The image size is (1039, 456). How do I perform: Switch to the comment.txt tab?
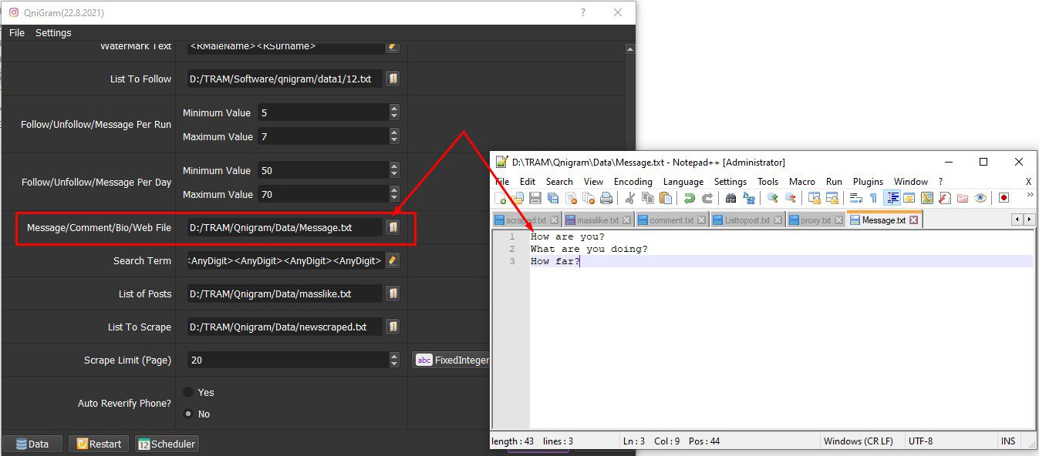(672, 220)
